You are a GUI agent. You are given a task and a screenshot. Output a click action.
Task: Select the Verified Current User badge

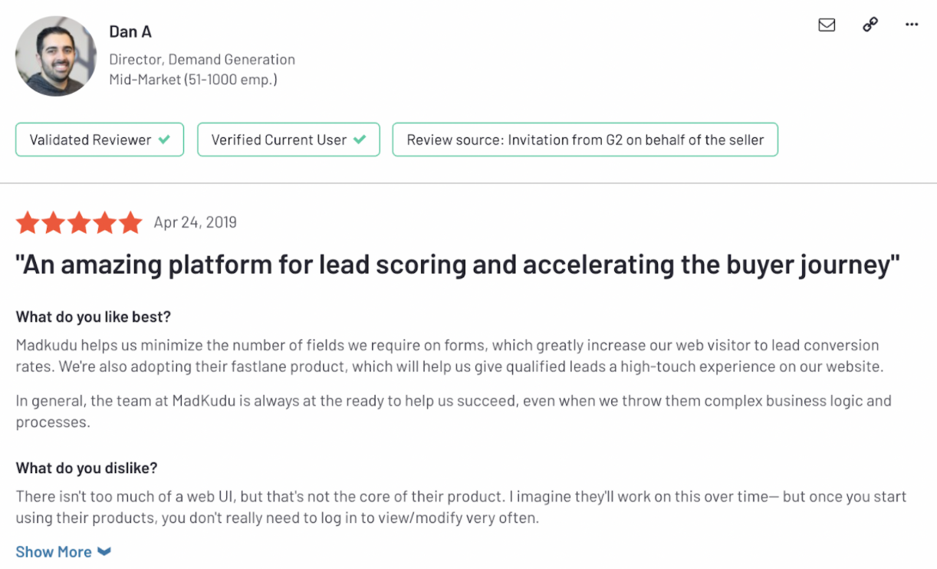288,140
